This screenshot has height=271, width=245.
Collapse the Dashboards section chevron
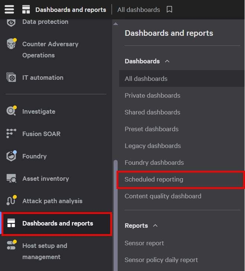click(167, 61)
